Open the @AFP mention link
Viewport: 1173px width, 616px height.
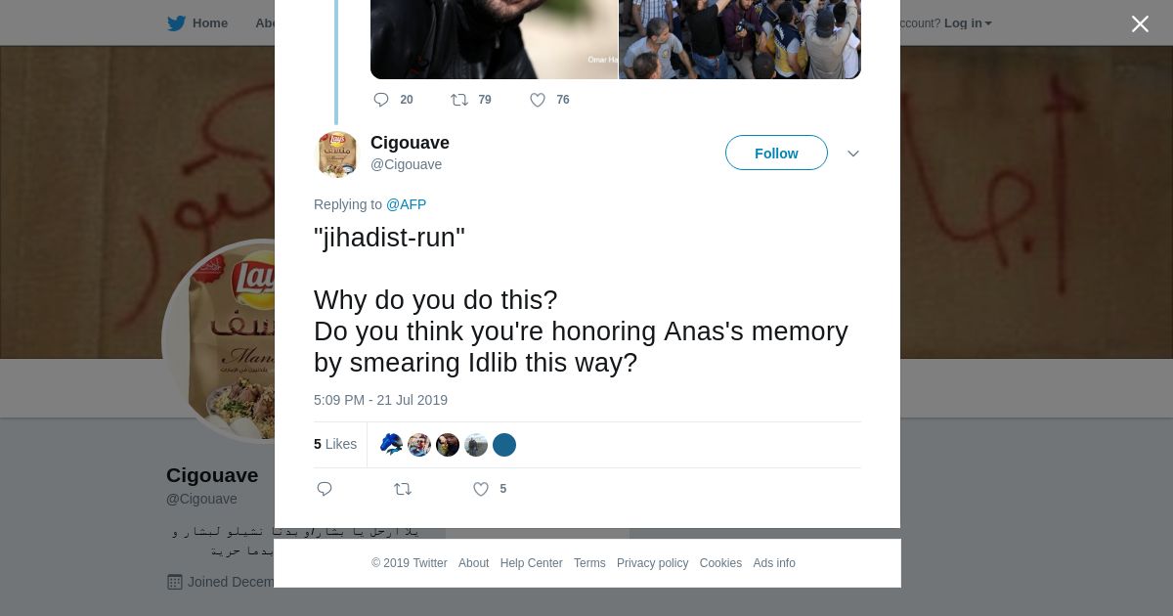tap(406, 204)
